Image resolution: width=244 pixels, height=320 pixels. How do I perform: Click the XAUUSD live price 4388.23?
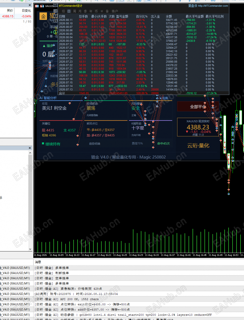coord(198,127)
